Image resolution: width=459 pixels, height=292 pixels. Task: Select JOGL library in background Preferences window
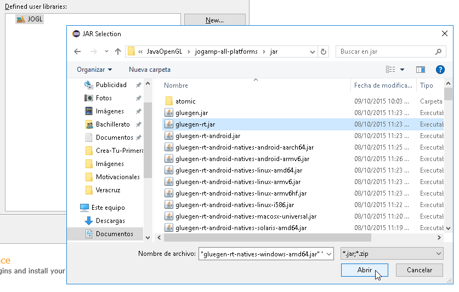click(x=30, y=19)
